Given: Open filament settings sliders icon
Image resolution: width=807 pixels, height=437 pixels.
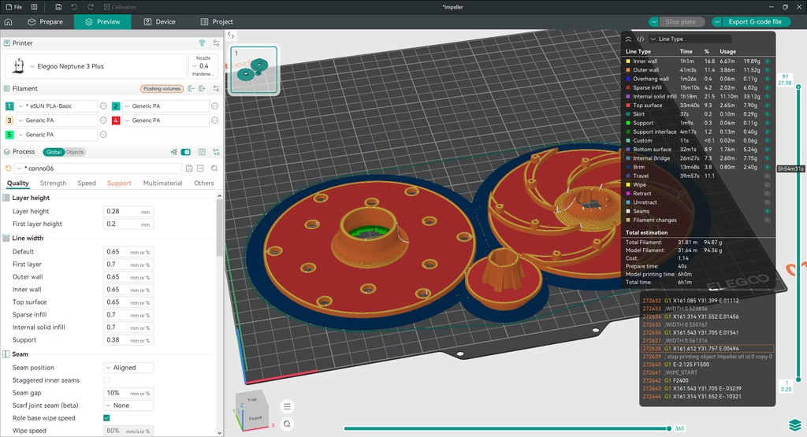Looking at the screenshot, I should tap(216, 88).
